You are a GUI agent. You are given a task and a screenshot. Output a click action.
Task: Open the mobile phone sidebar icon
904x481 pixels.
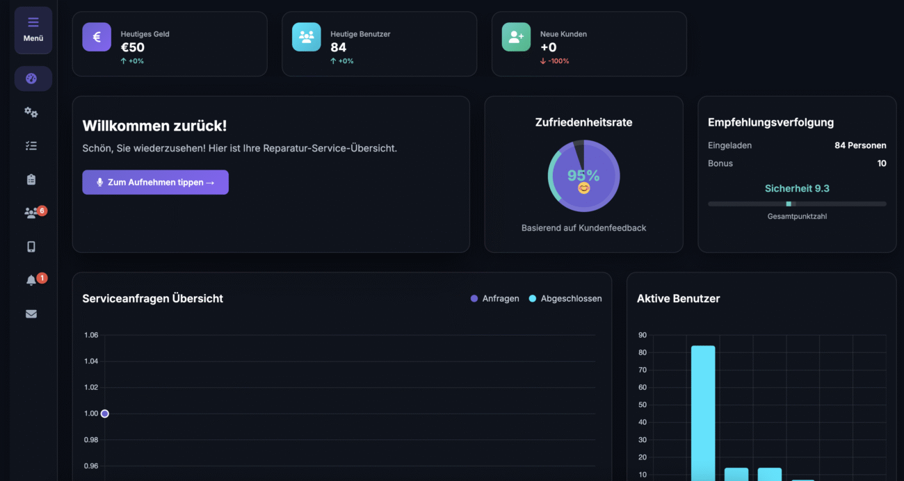(31, 247)
